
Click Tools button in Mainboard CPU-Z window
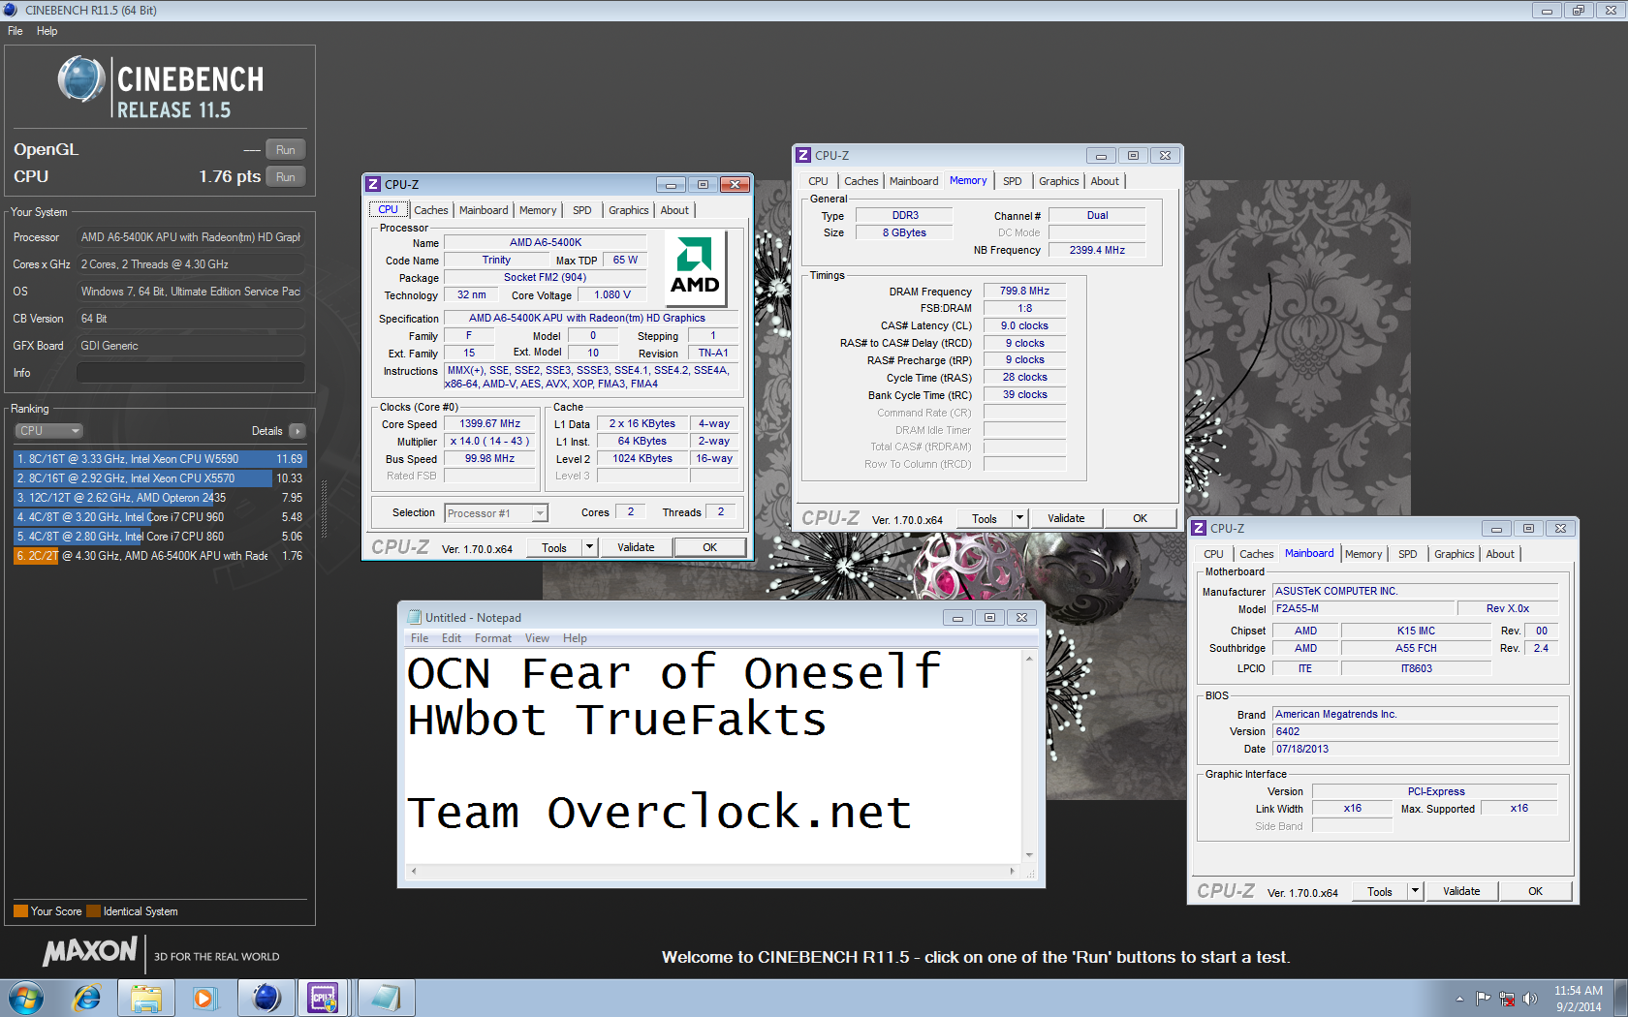tap(1380, 891)
